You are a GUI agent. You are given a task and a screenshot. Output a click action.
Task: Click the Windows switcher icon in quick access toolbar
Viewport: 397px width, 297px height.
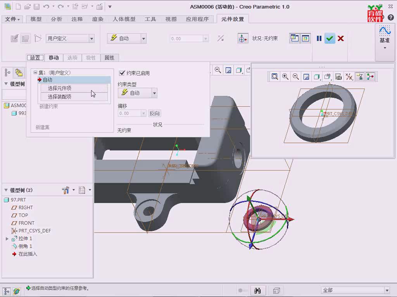pyautogui.click(x=85, y=7)
